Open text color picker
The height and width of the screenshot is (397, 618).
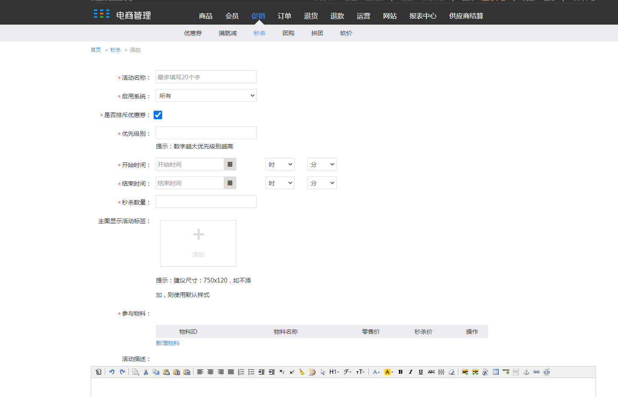[376, 372]
